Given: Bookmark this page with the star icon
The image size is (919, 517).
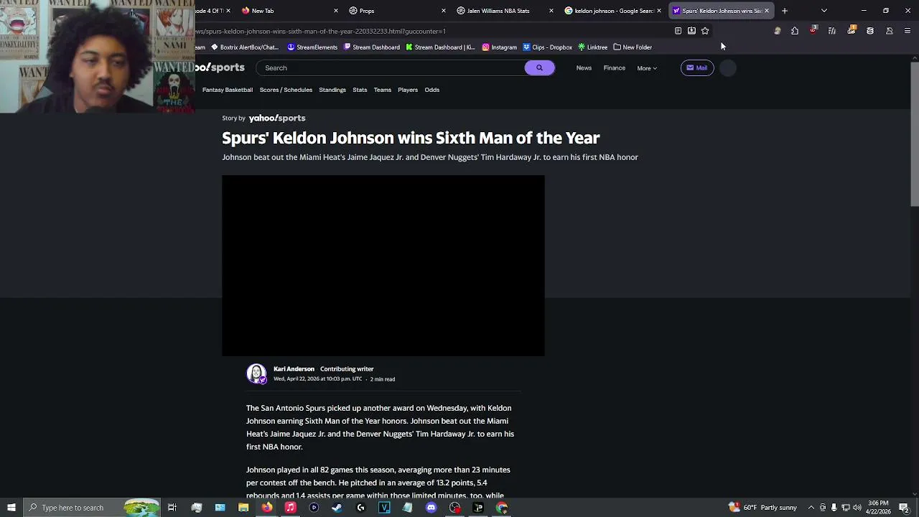Looking at the screenshot, I should tap(705, 31).
